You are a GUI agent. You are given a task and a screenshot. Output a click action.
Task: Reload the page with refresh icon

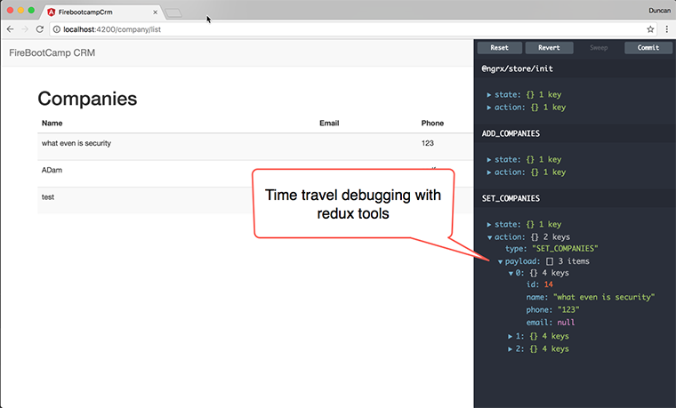[40, 29]
